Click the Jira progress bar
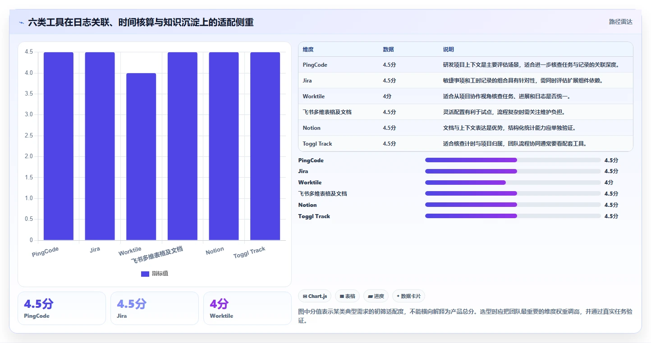The height and width of the screenshot is (343, 651). 513,171
